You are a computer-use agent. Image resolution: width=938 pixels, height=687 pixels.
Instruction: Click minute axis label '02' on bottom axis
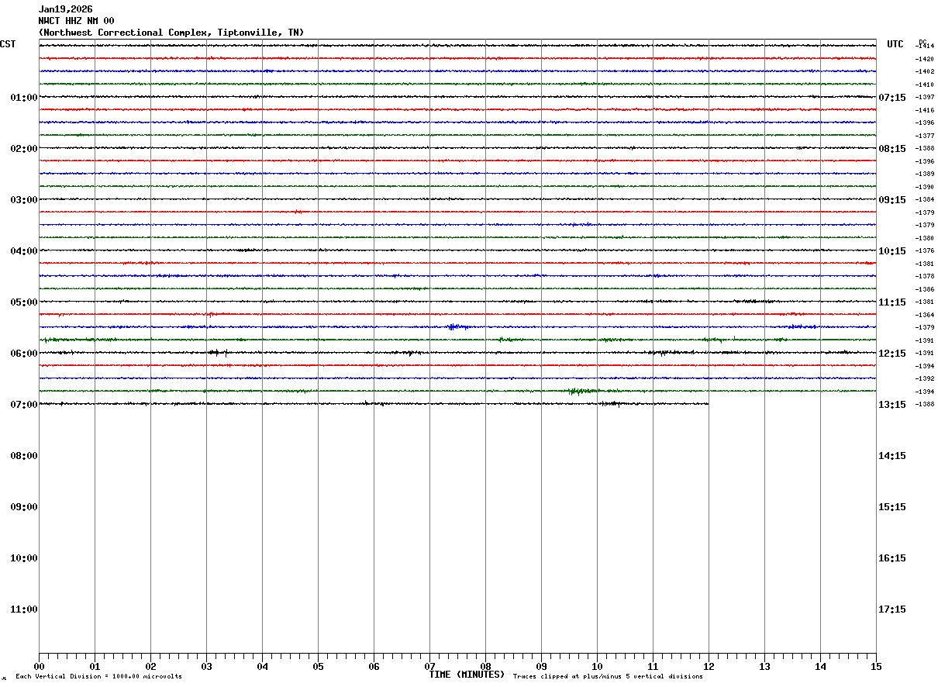(x=150, y=667)
